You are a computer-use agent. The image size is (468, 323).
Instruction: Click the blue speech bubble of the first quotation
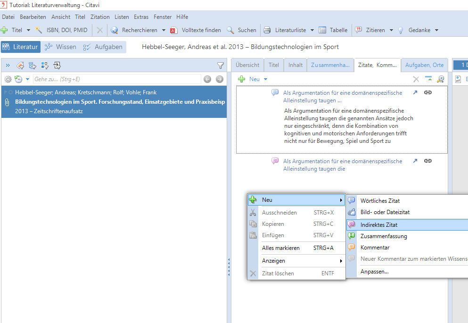pyautogui.click(x=275, y=92)
